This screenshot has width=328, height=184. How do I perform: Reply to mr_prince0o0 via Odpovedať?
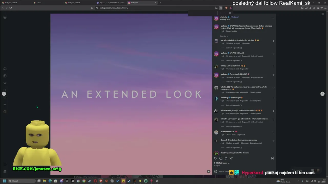[x=246, y=43]
